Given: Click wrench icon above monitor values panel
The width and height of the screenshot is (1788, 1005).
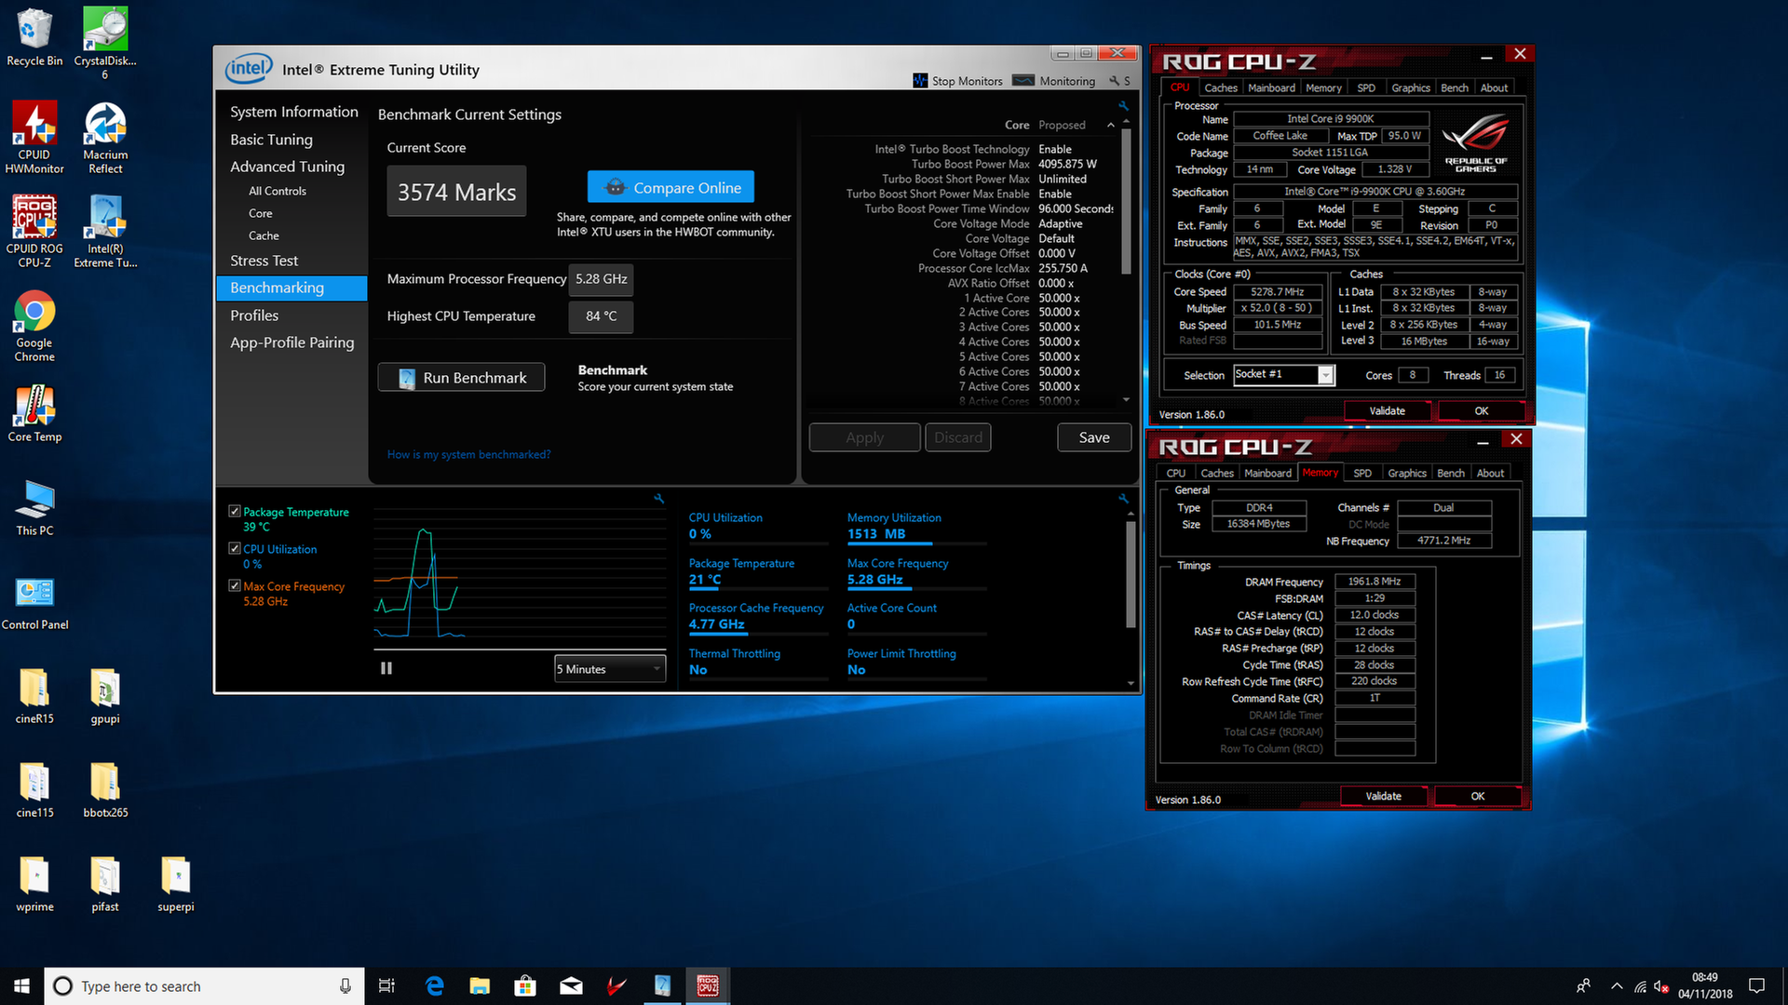Looking at the screenshot, I should (1123, 499).
